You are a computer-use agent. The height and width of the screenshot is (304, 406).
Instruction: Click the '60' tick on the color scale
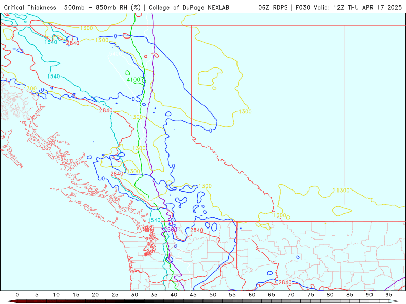(252, 295)
